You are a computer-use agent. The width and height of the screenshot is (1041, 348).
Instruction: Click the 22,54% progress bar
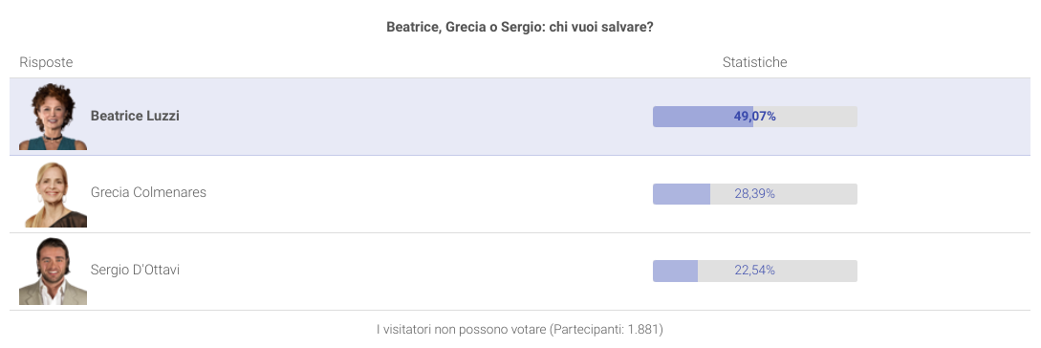[x=755, y=271]
